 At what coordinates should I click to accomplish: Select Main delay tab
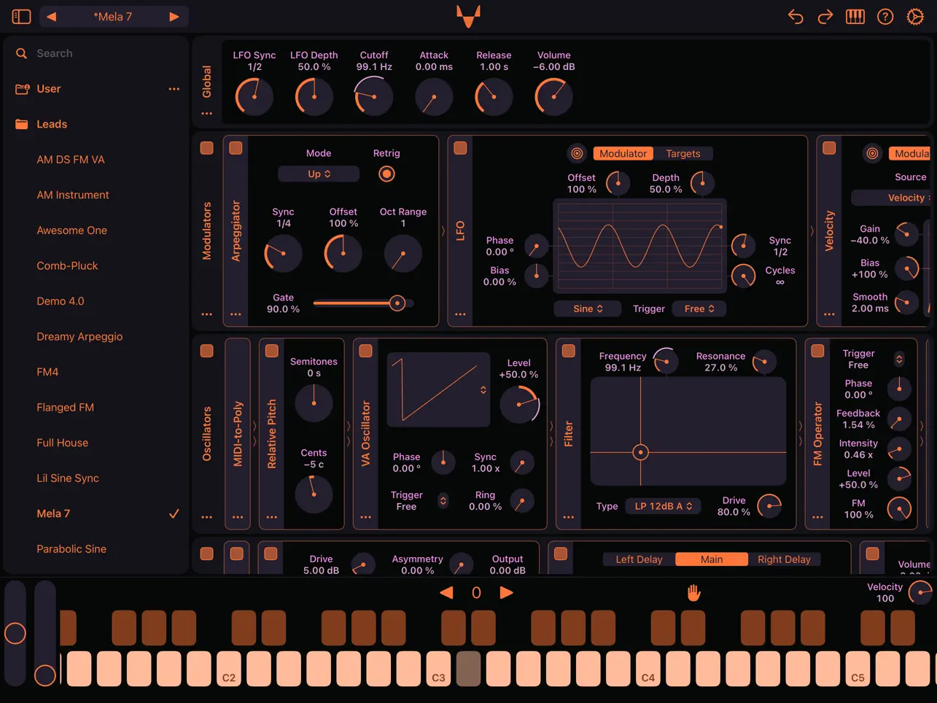[712, 559]
